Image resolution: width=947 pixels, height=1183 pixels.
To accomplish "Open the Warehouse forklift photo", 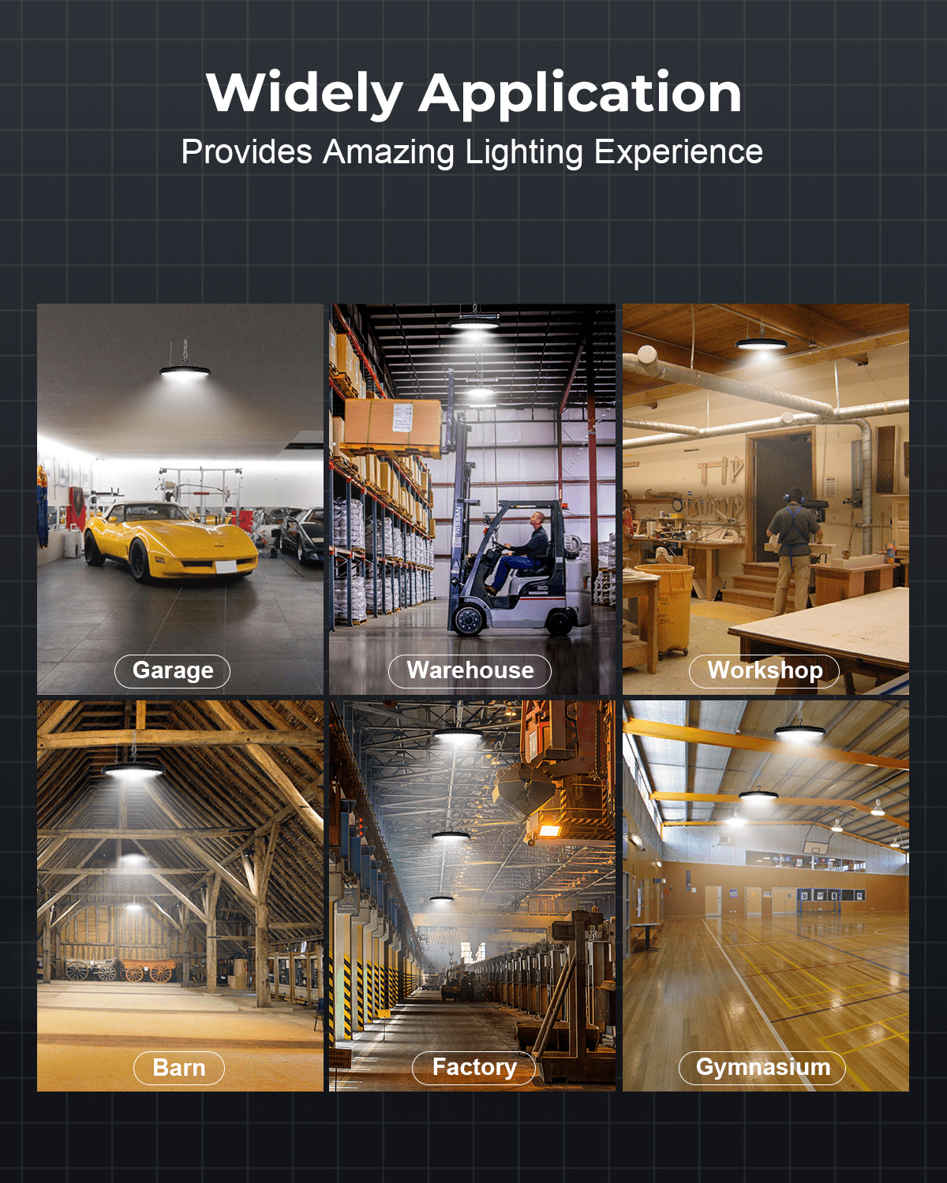I will tap(472, 499).
